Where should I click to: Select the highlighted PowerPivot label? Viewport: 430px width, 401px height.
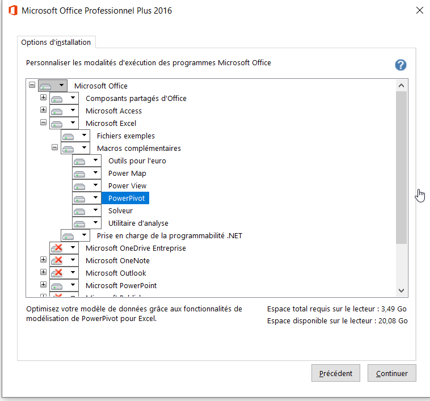point(125,198)
